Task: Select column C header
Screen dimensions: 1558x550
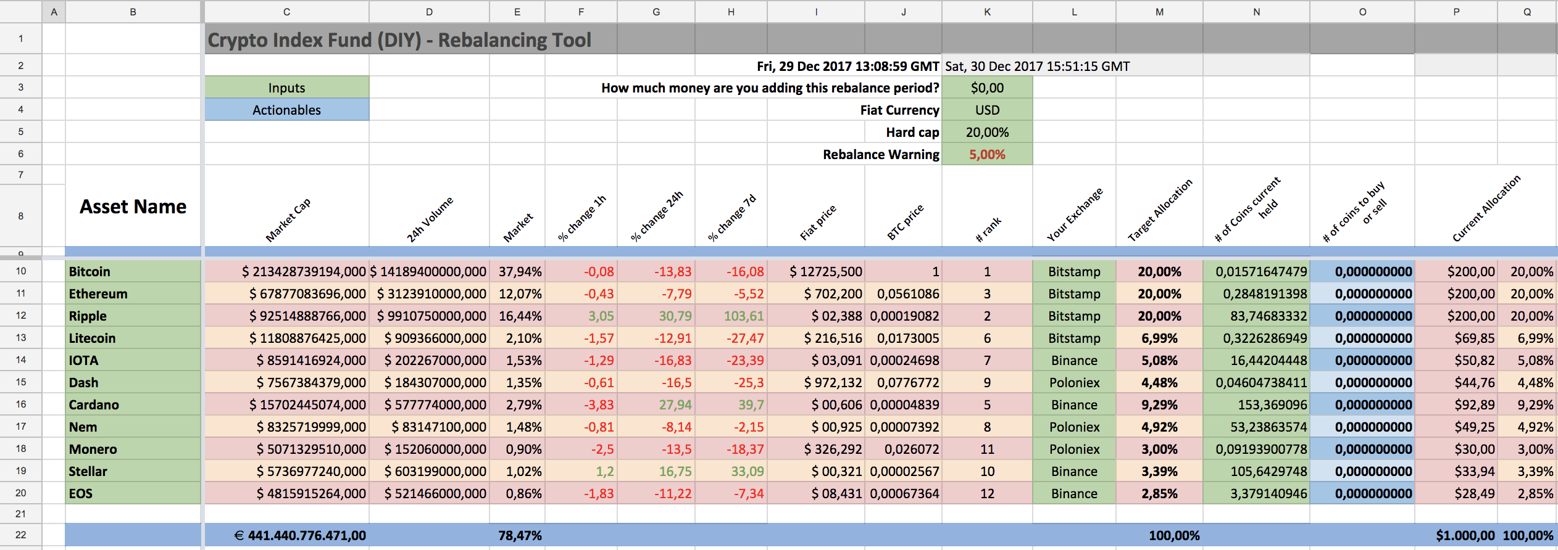Action: [x=286, y=12]
